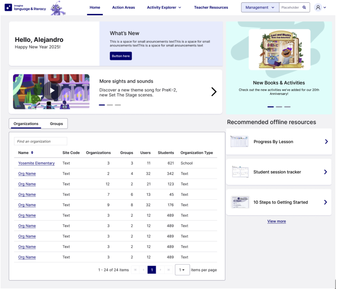Click the 10 Steps to Getting Started arrow
This screenshot has width=337, height=289.
click(x=325, y=202)
